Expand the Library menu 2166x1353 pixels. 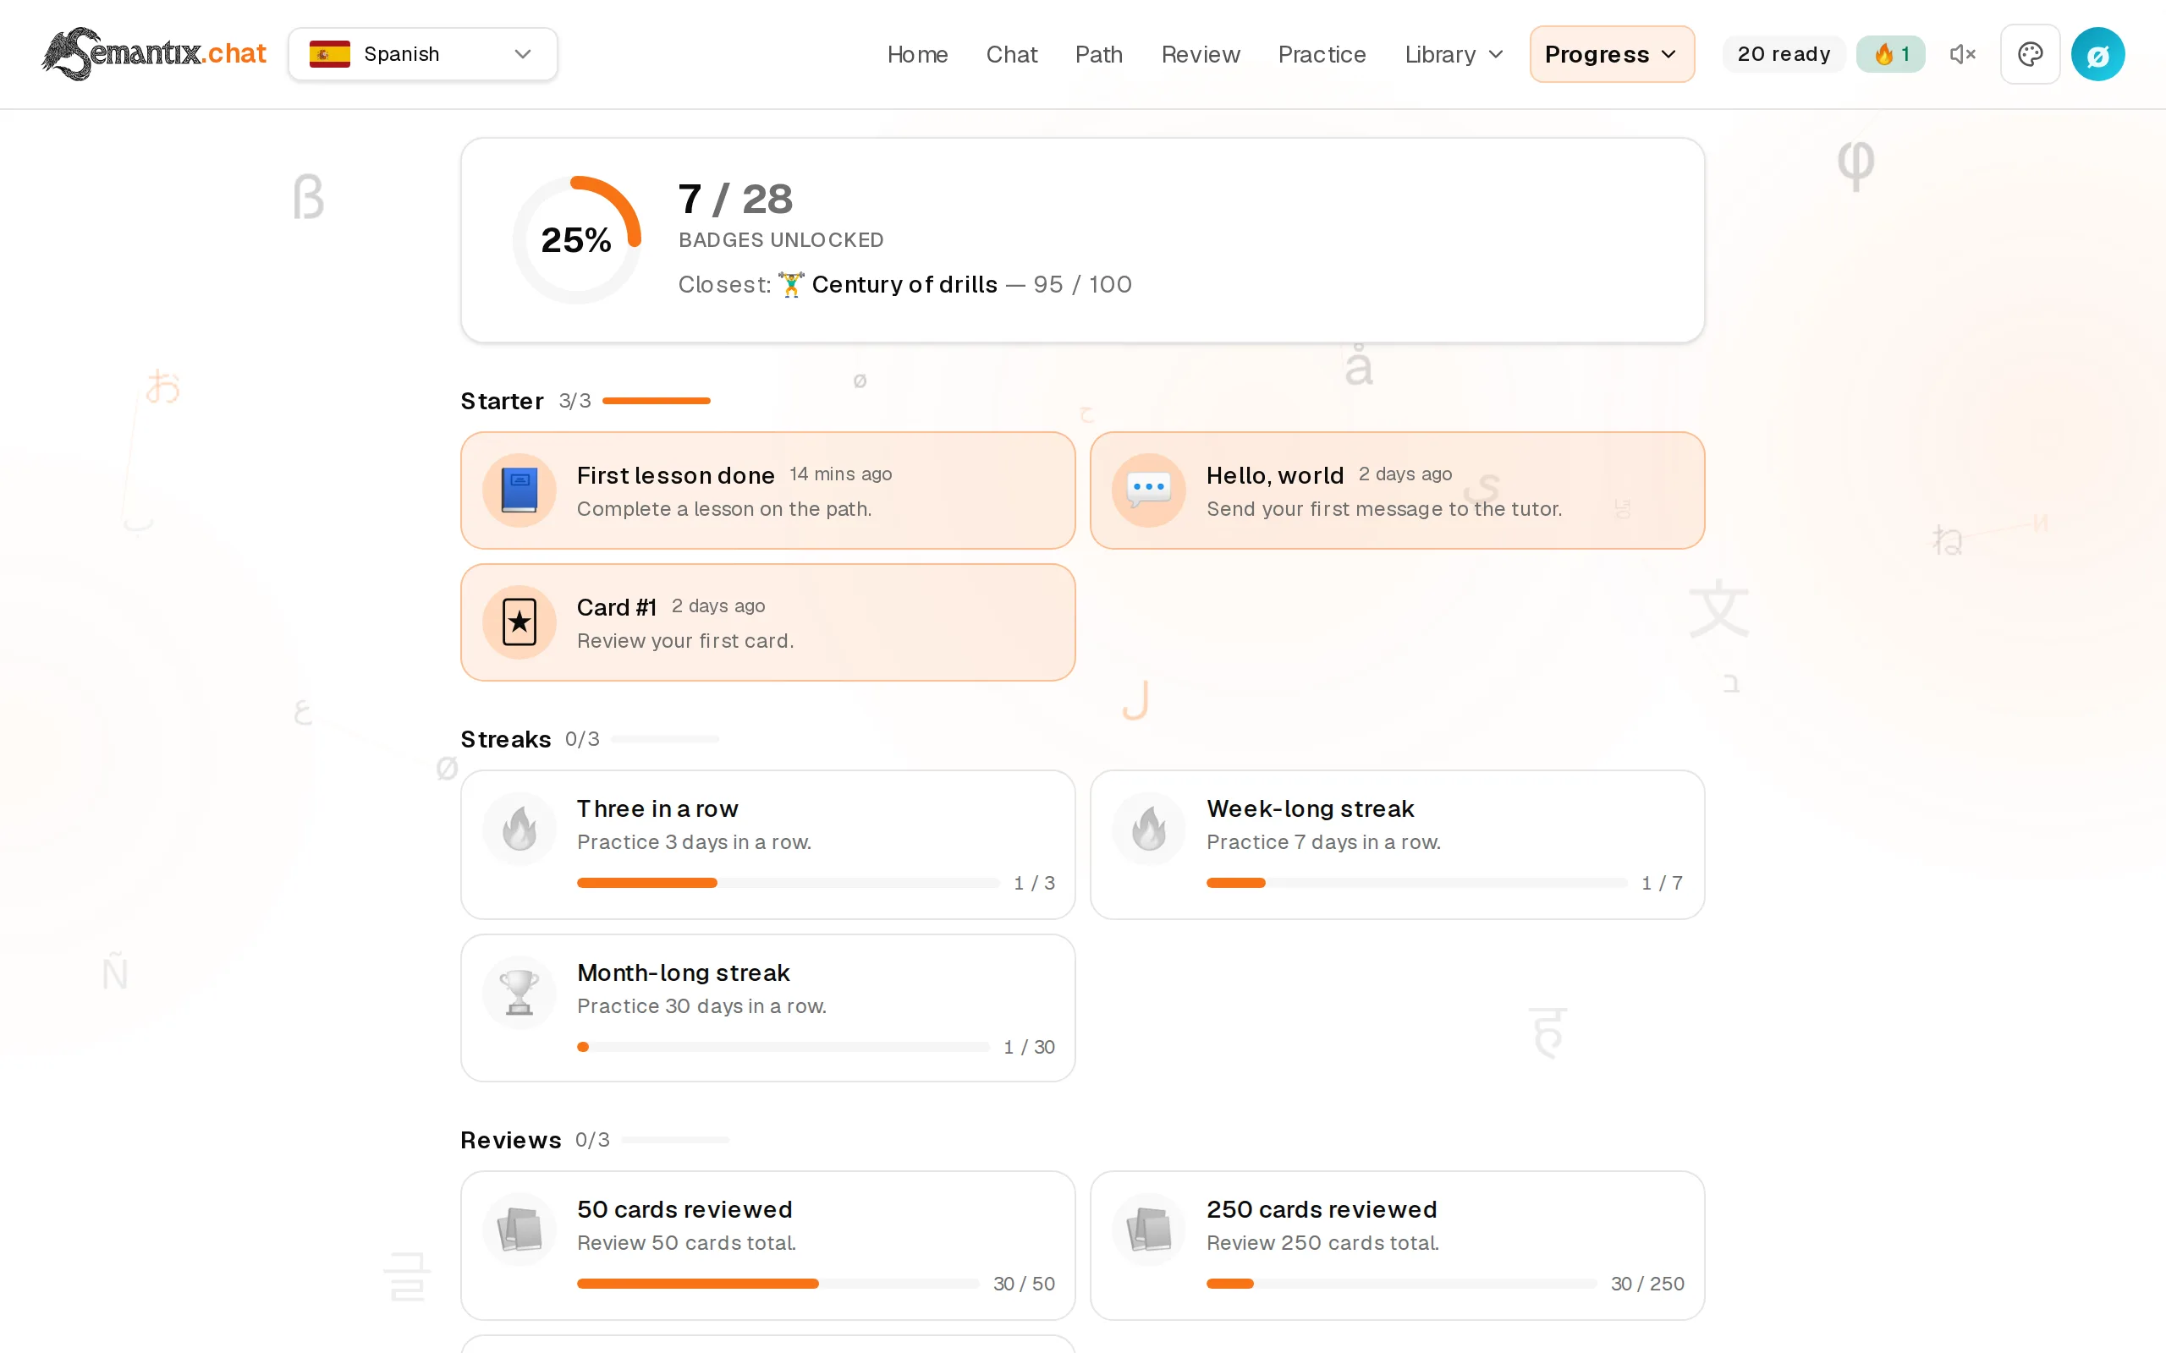point(1454,55)
